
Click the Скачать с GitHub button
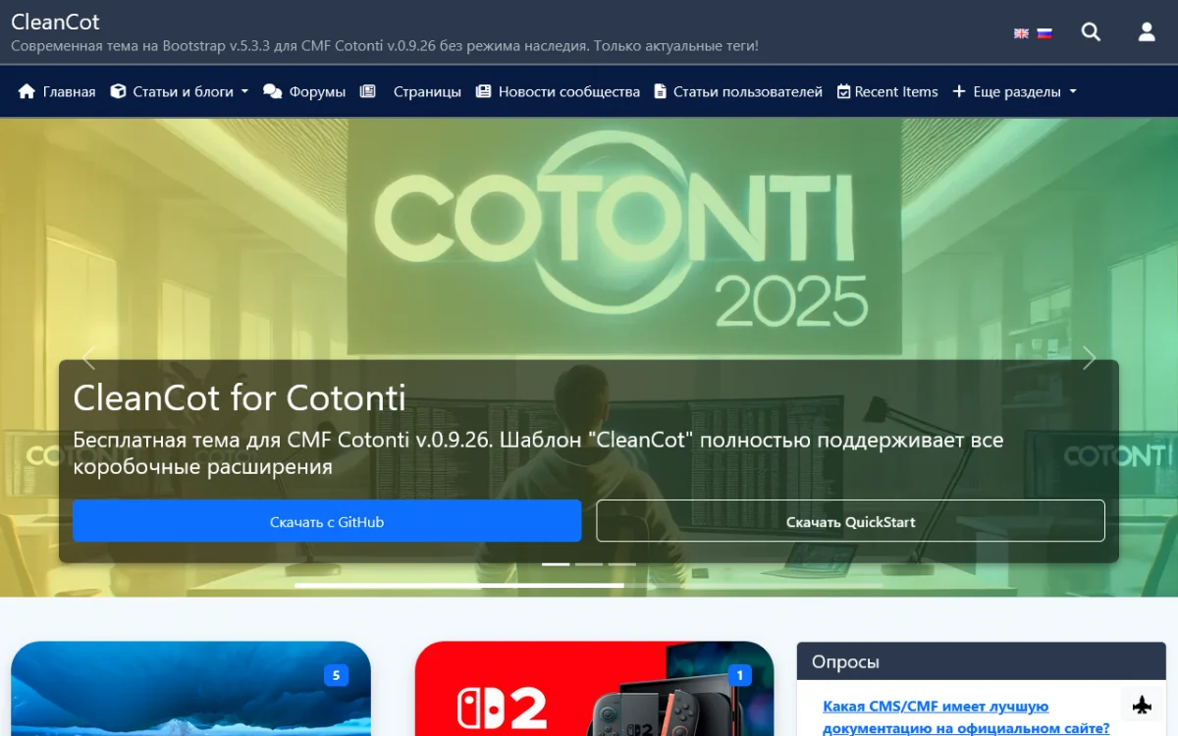(x=327, y=521)
